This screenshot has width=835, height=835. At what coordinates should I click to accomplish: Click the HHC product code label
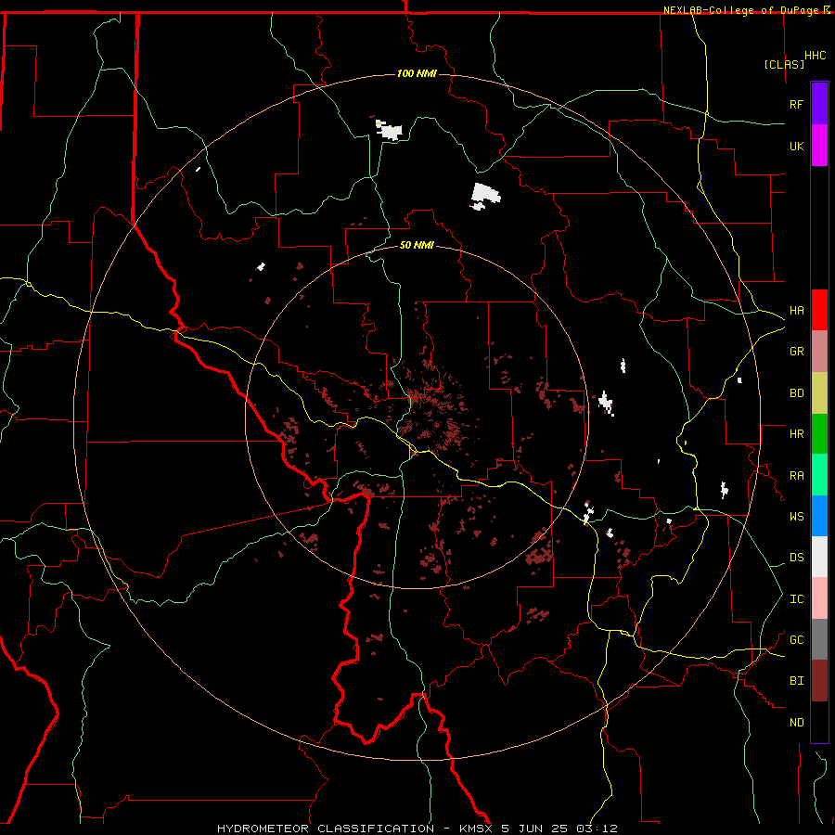[x=816, y=56]
